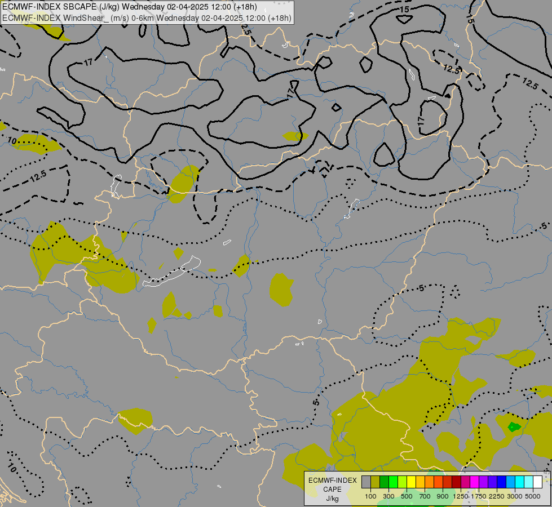
Task: Click the legend value 700
Action: point(425,496)
